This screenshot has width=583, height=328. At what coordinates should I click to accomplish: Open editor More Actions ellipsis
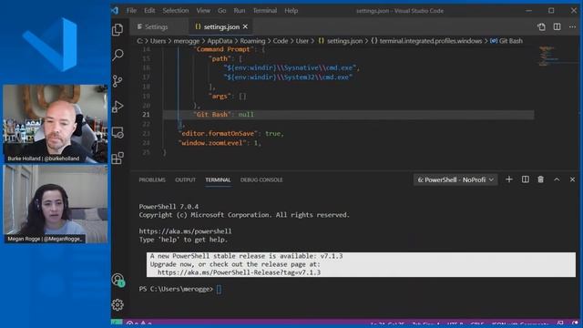point(572,26)
